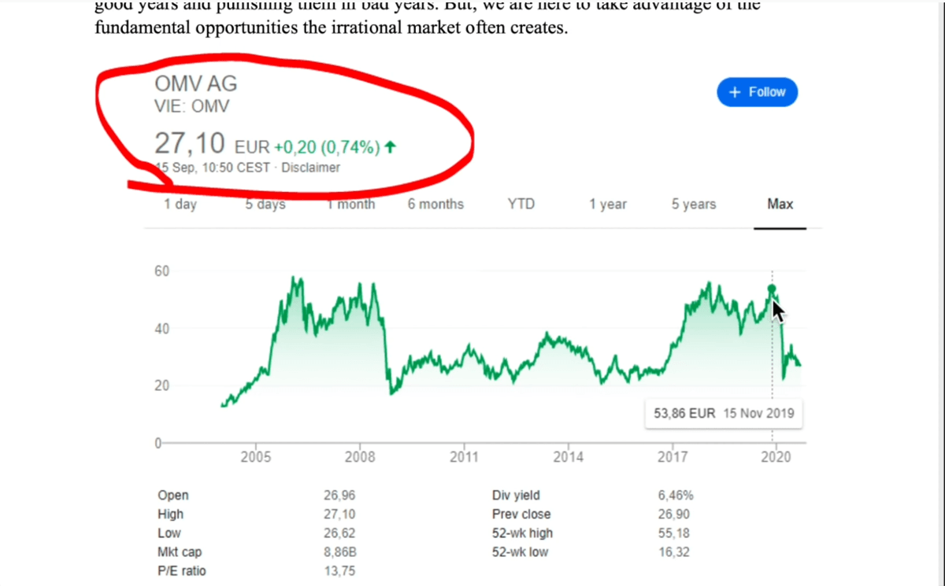Viewport: 945px width, 586px height.
Task: Switch chart to YTD range
Action: 521,205
